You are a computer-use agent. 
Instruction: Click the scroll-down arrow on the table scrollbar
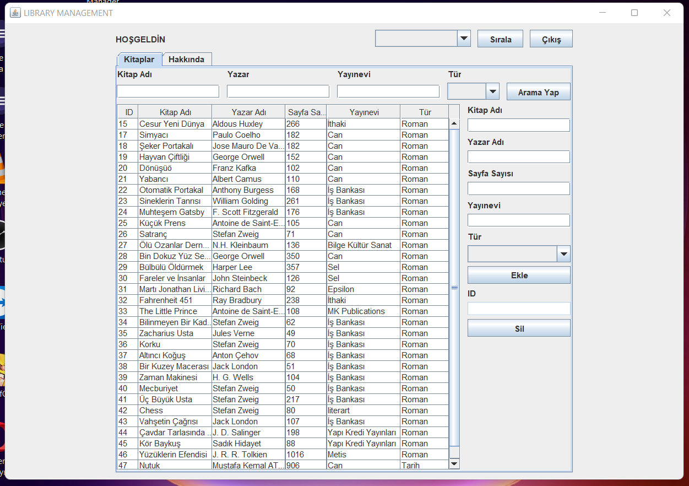(454, 463)
